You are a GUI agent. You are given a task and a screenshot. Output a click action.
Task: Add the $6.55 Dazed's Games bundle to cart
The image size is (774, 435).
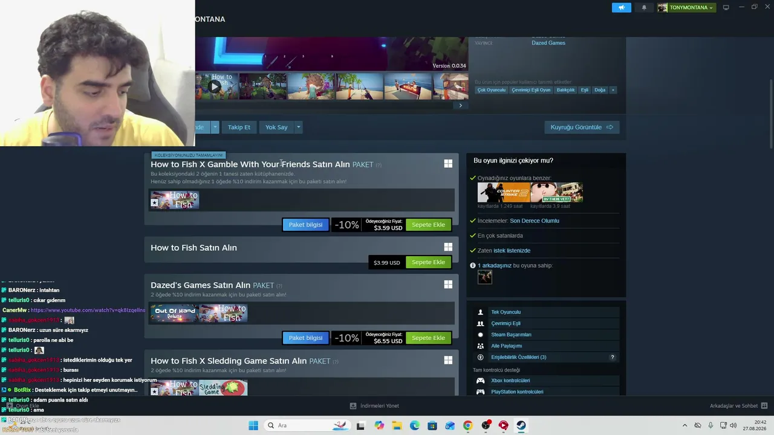coord(428,338)
